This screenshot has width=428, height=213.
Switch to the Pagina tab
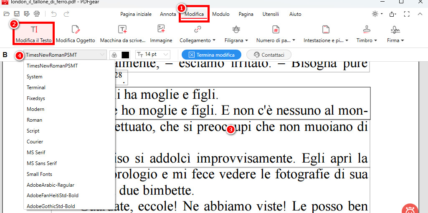246,14
